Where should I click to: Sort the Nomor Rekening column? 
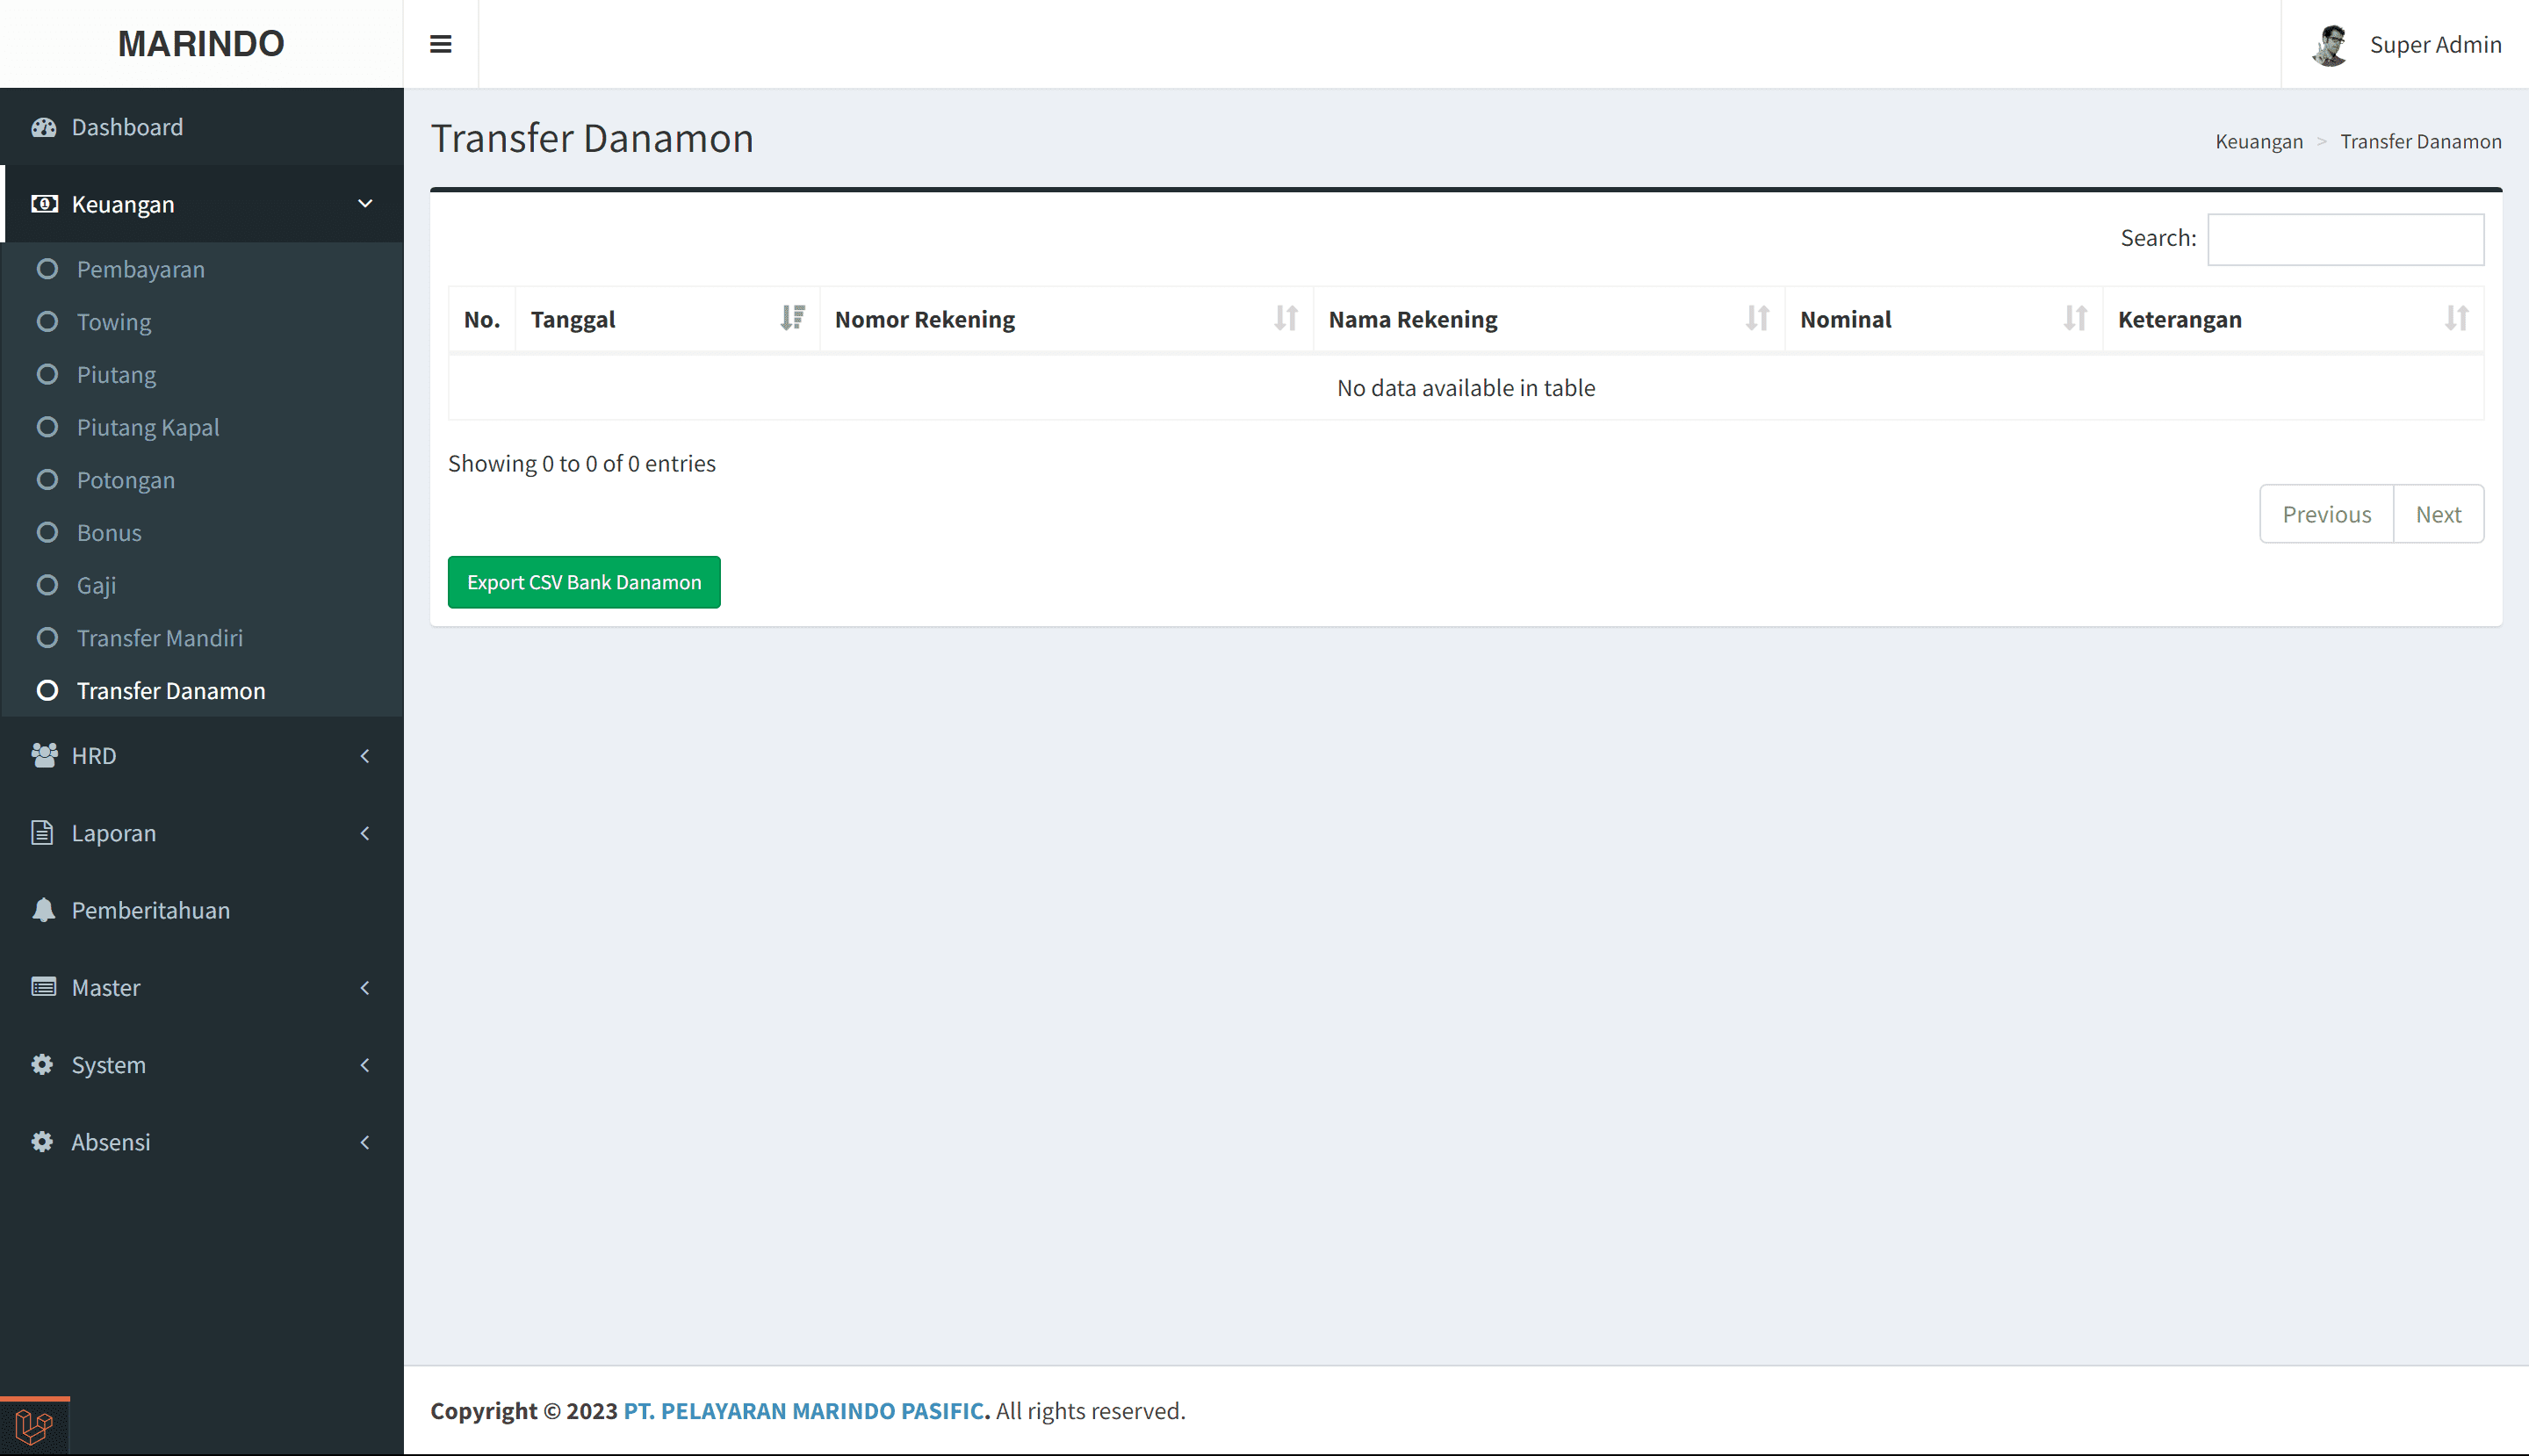1285,318
